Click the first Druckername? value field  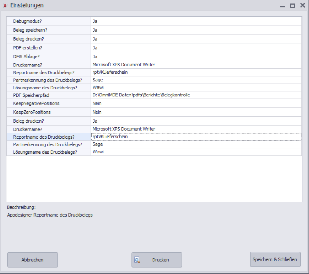pos(196,65)
